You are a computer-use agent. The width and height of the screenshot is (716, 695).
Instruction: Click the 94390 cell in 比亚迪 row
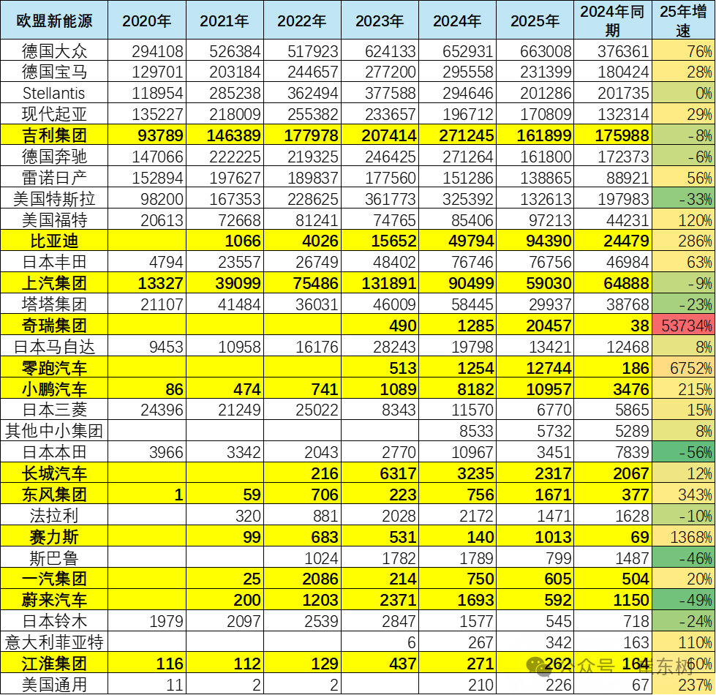click(x=535, y=241)
